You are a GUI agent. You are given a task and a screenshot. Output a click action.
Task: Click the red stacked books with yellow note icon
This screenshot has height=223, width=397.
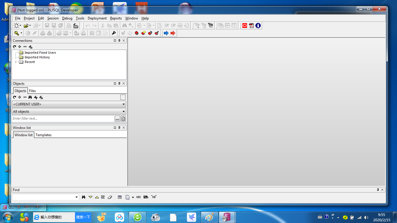coord(143,33)
